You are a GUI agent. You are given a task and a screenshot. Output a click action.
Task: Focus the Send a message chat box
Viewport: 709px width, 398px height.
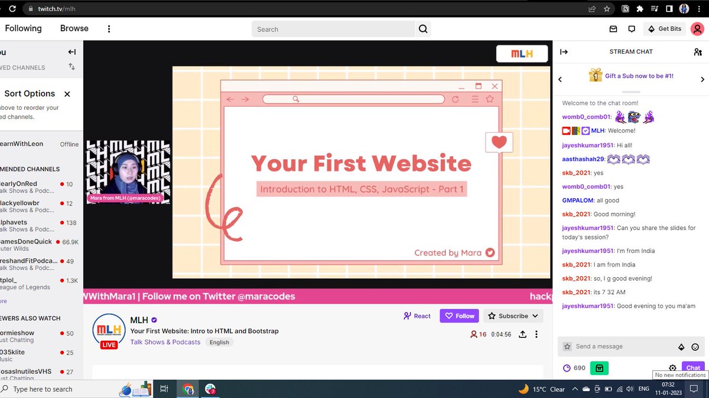[623, 347]
